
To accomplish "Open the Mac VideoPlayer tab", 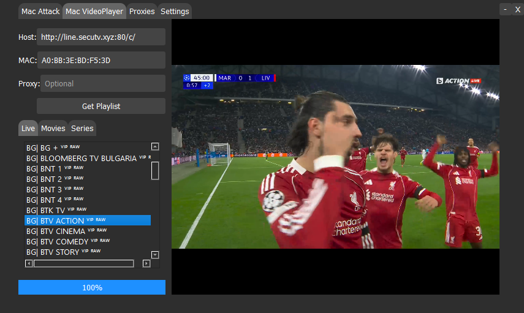I will (94, 12).
